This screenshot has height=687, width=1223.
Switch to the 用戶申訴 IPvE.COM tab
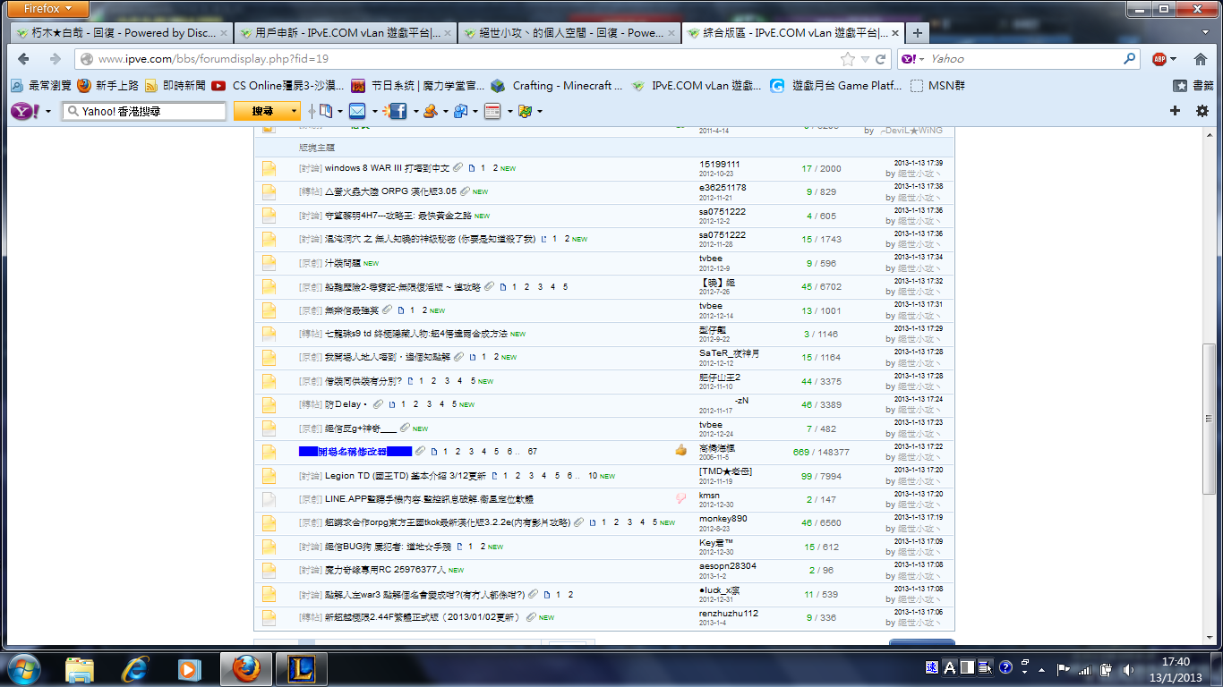click(x=346, y=33)
